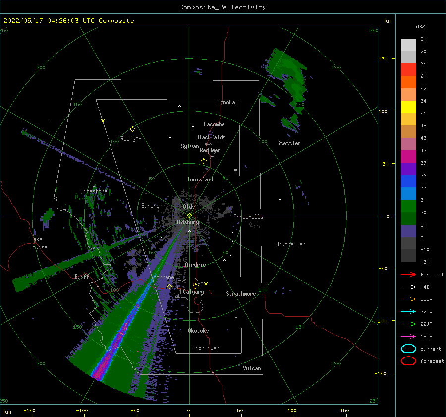Click the Vulcan label
This screenshot has width=446, height=417.
pyautogui.click(x=252, y=368)
